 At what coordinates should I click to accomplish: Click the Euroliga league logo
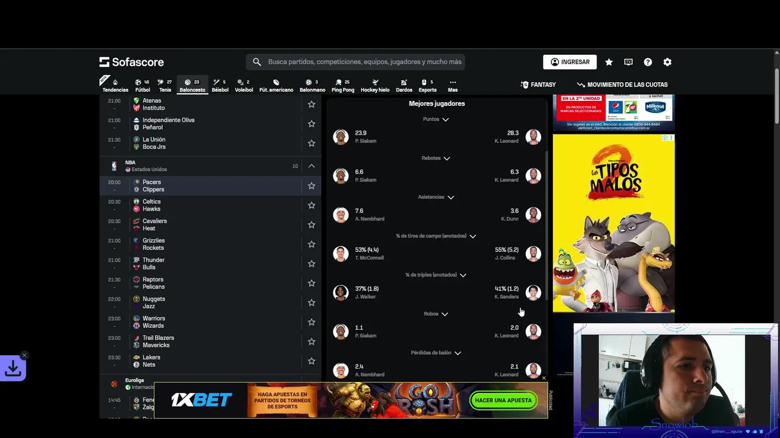[114, 384]
